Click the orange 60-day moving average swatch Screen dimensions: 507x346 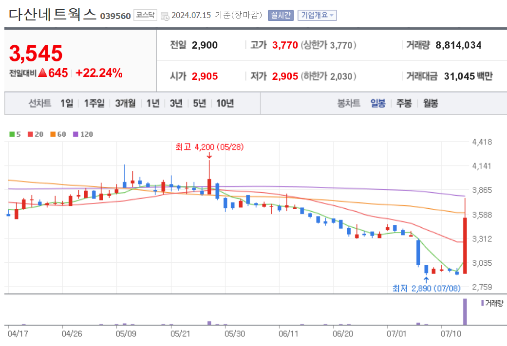pos(53,134)
